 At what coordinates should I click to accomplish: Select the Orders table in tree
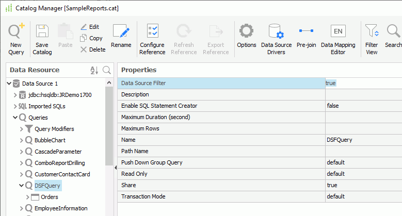tap(50, 197)
